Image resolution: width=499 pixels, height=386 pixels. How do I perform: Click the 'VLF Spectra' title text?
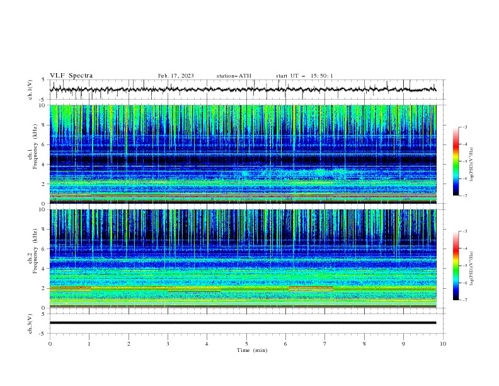(71, 76)
